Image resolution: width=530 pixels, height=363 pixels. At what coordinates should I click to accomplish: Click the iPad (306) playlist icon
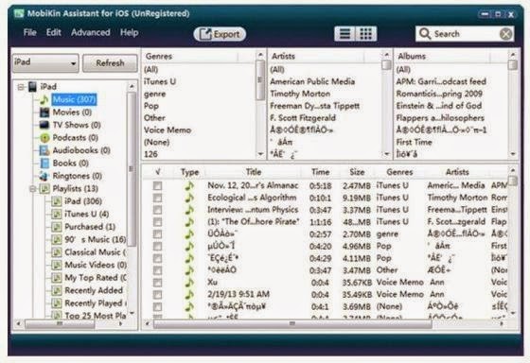coord(57,201)
